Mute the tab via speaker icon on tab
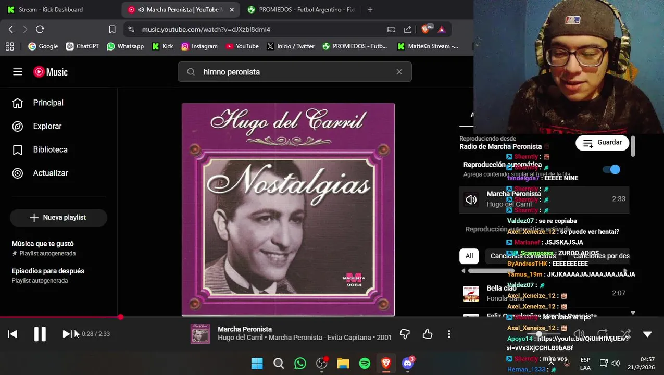 tap(141, 10)
